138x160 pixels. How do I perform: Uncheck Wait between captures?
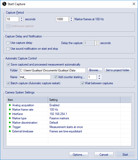pos(82,83)
